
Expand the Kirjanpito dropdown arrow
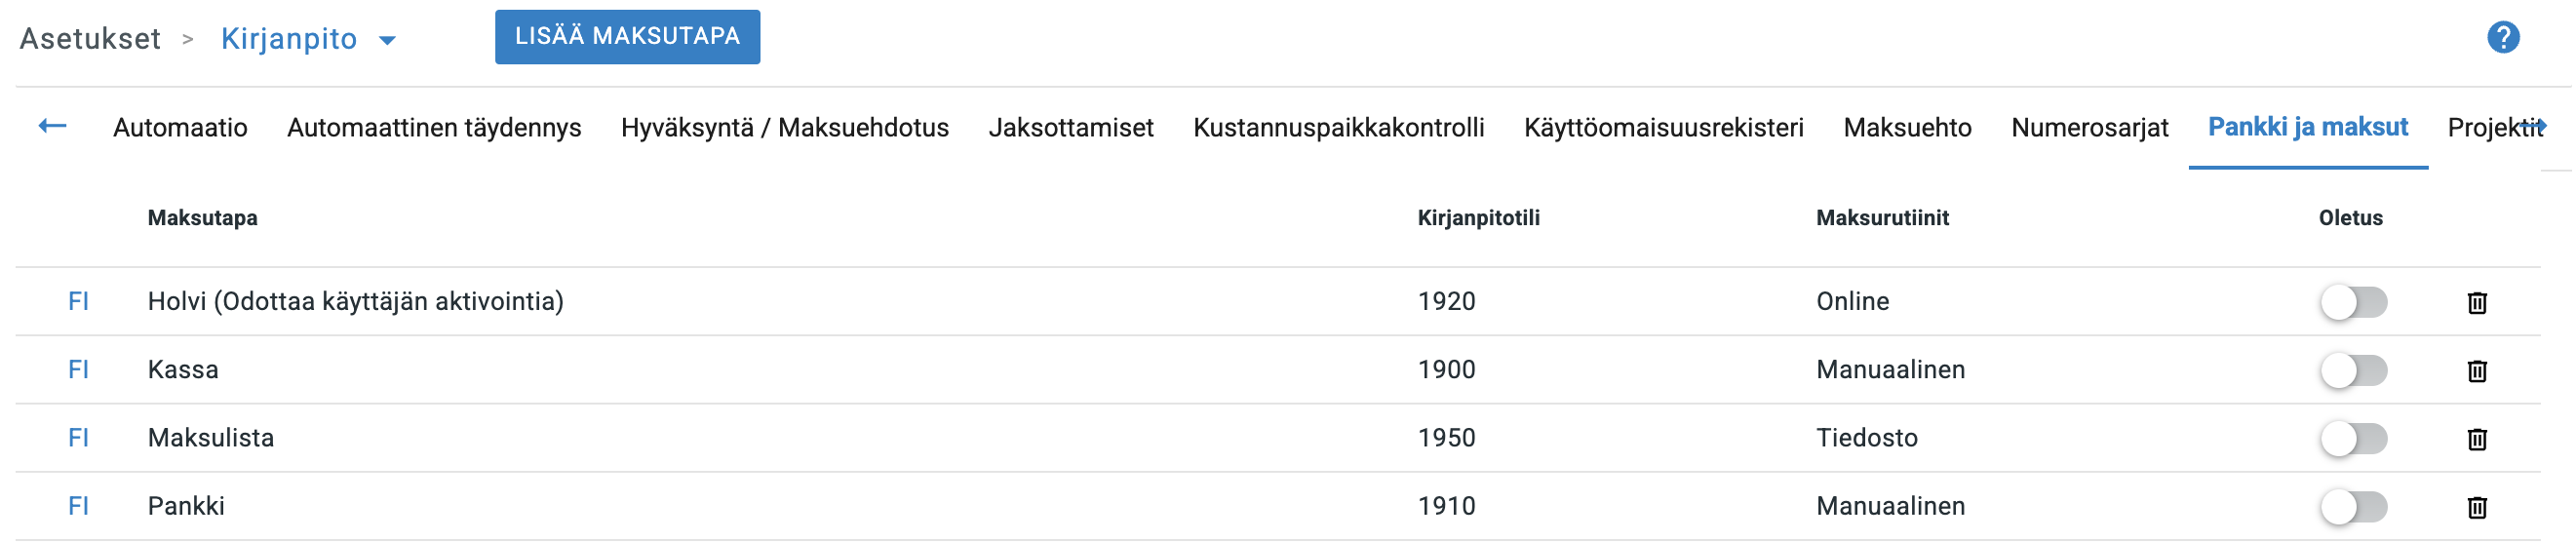[388, 41]
